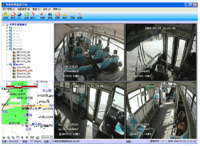This screenshot has height=146, width=200.
Task: Expand the 京A002 vehicle node
Action: [x=7, y=37]
